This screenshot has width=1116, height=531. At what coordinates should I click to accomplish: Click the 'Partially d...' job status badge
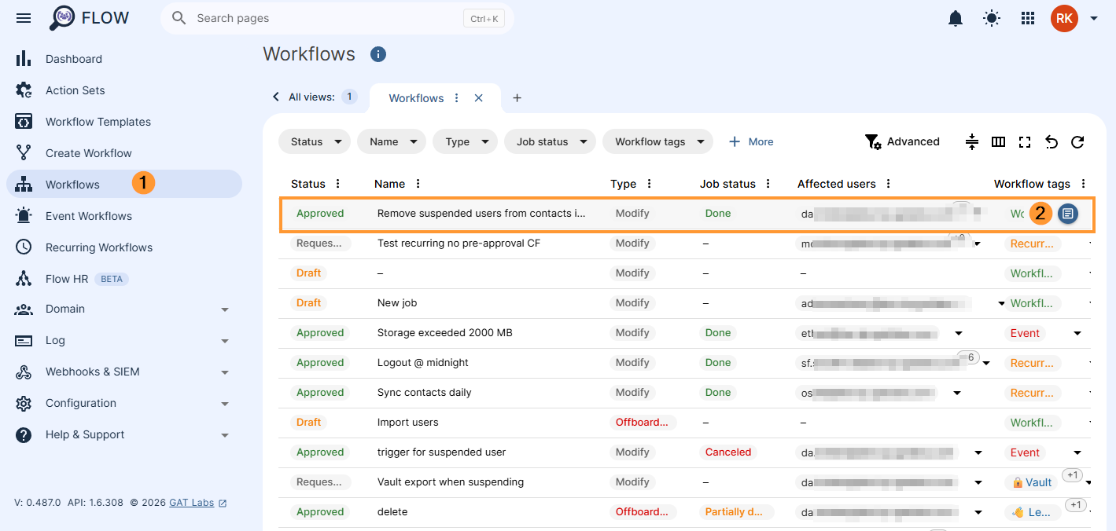[x=735, y=512]
